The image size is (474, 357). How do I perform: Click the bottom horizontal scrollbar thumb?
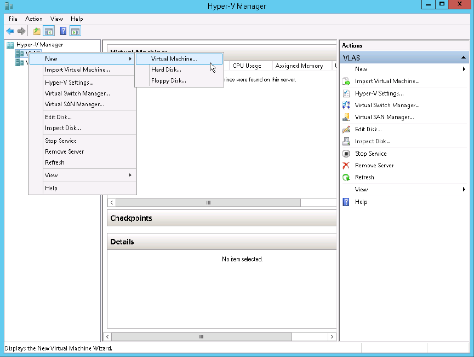[x=202, y=337]
